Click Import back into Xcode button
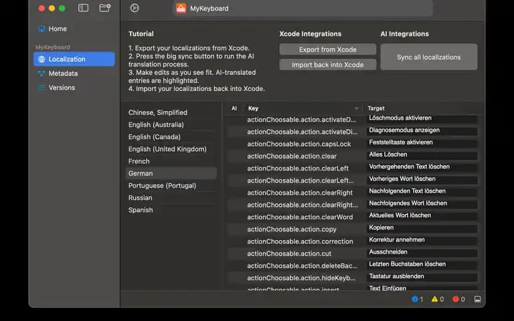 pos(328,65)
